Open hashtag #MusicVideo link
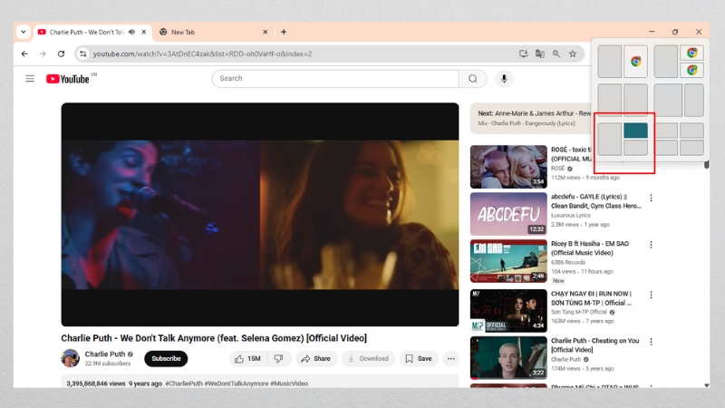The height and width of the screenshot is (408, 725). (x=289, y=384)
